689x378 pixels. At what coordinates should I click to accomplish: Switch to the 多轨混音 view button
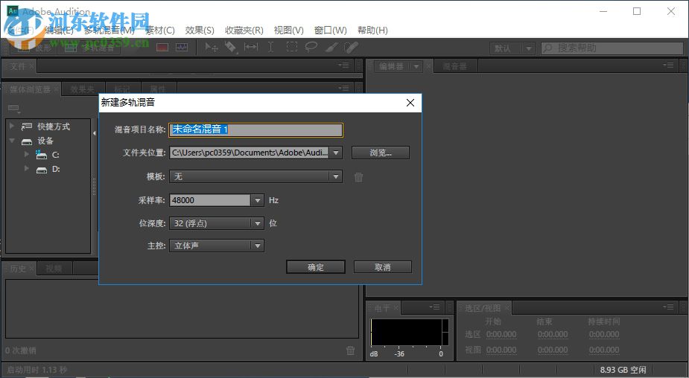89,48
